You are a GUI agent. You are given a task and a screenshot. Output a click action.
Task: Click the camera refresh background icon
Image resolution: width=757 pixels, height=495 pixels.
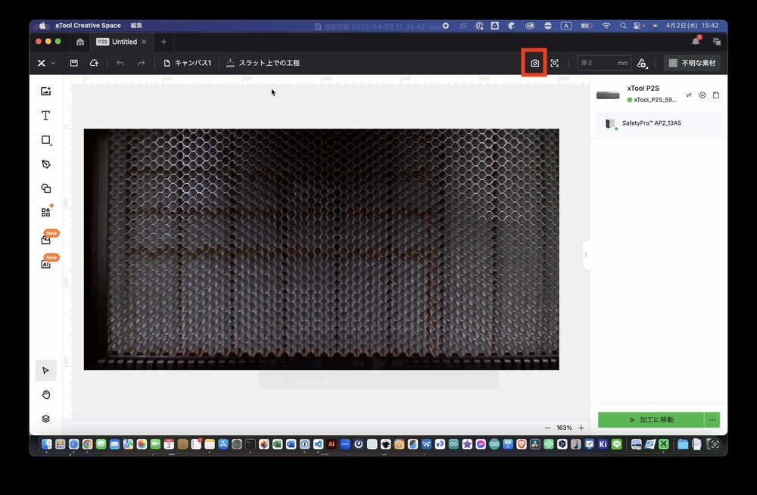(534, 63)
